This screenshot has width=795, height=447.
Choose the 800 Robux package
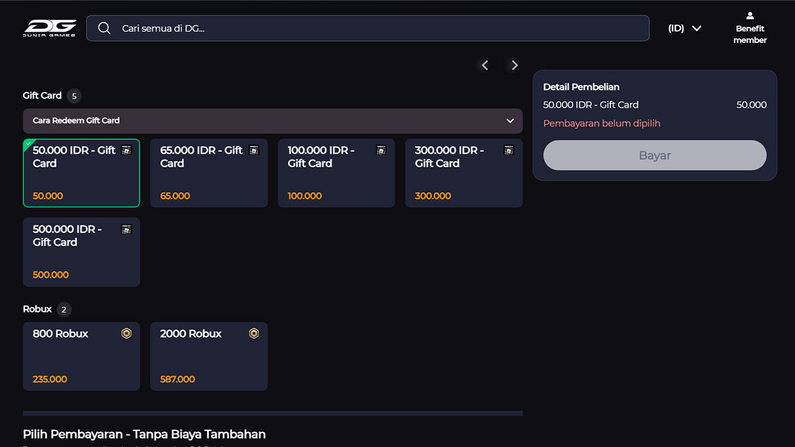(81, 356)
